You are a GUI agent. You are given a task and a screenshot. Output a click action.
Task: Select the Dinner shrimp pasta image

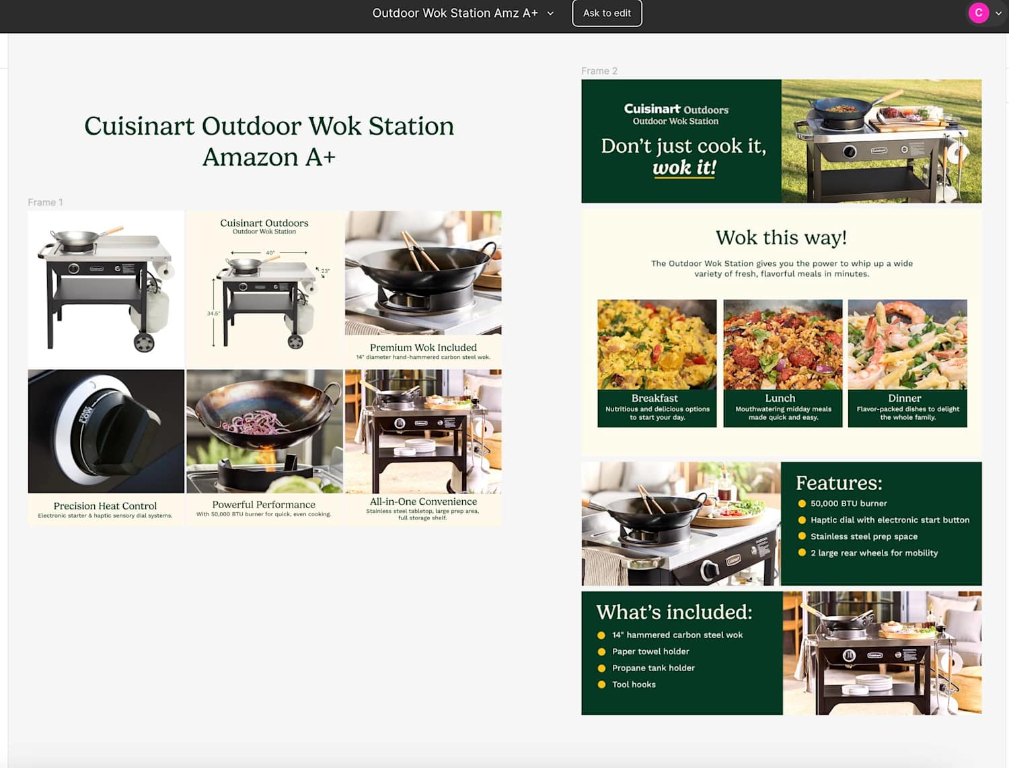[x=907, y=345]
